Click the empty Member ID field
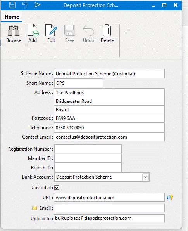This screenshot has height=231, width=188. 88,158
